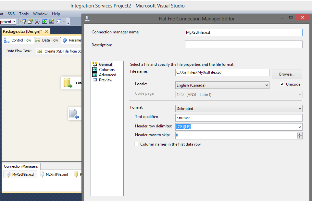The image size is (312, 201).
Task: Open the Header row delimiter dropdown
Action: (x=300, y=127)
